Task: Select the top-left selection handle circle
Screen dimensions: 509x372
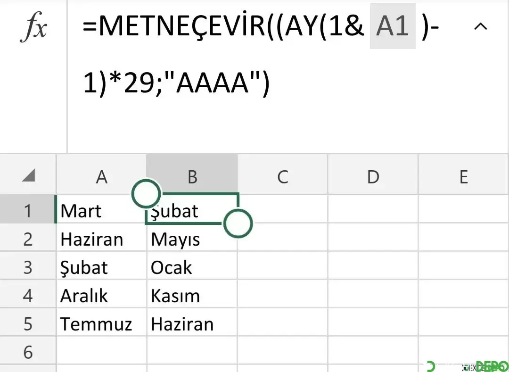Action: coord(147,194)
